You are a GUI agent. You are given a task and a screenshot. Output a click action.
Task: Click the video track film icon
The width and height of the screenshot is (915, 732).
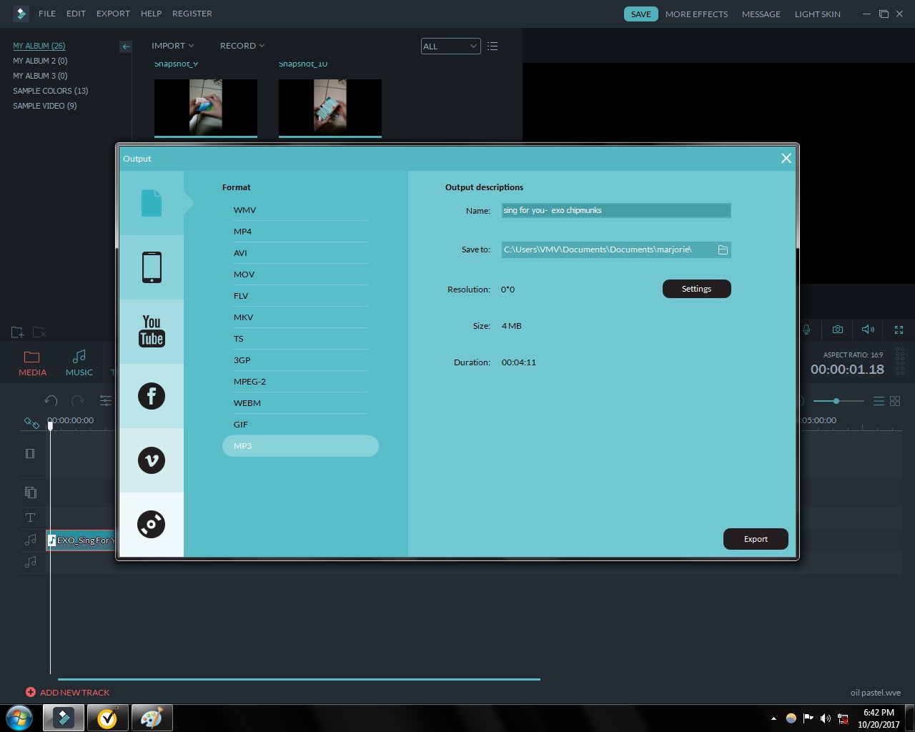tap(30, 453)
